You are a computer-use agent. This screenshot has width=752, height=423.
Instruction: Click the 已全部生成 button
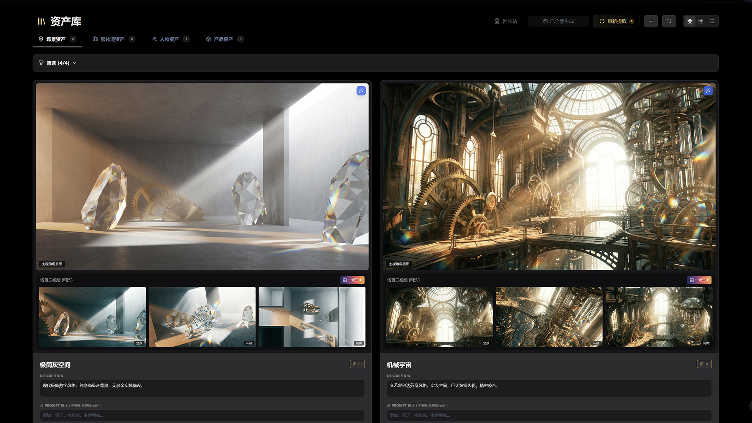tap(558, 21)
